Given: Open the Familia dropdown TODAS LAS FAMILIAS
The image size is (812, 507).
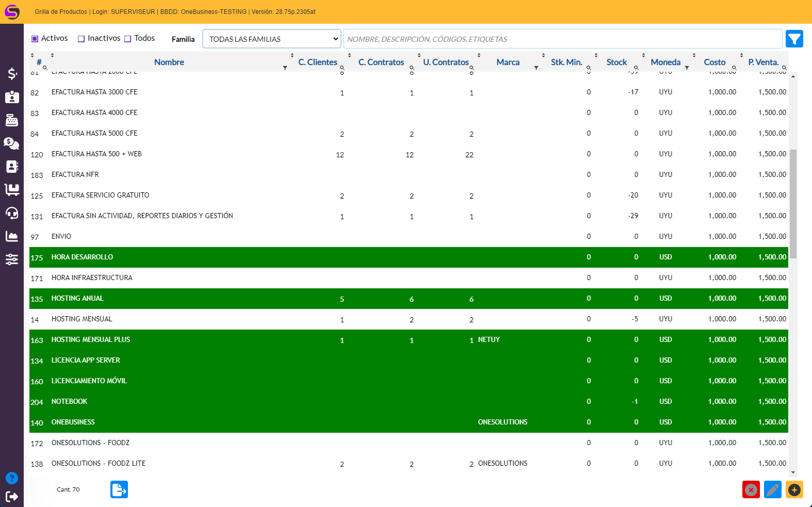Looking at the screenshot, I should (x=272, y=39).
